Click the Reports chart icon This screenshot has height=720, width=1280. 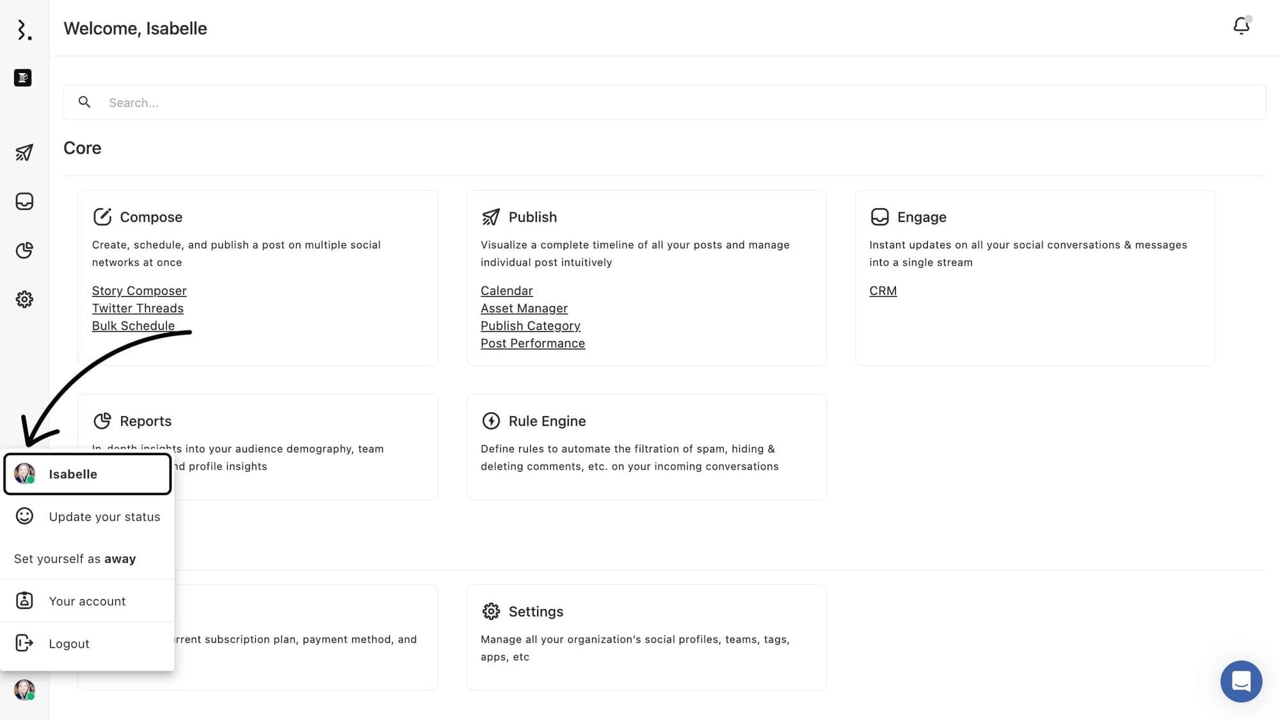coord(102,420)
